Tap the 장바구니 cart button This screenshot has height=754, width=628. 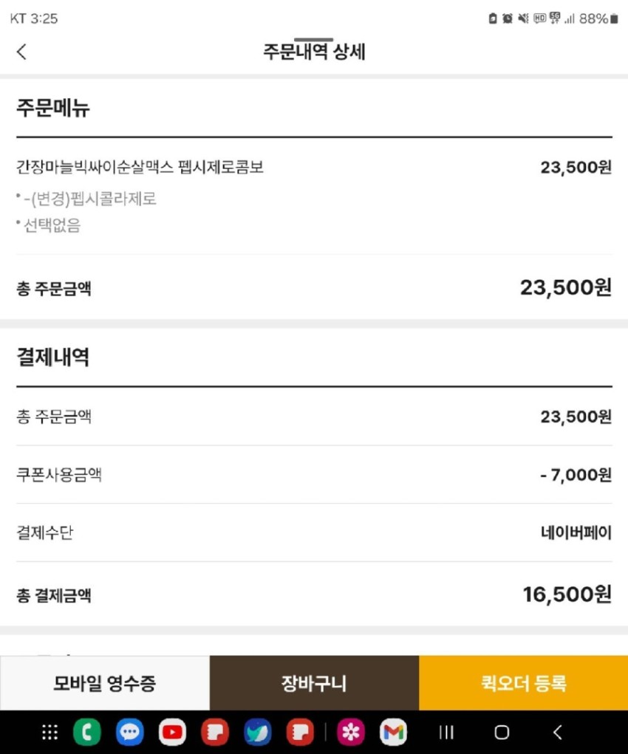[314, 683]
